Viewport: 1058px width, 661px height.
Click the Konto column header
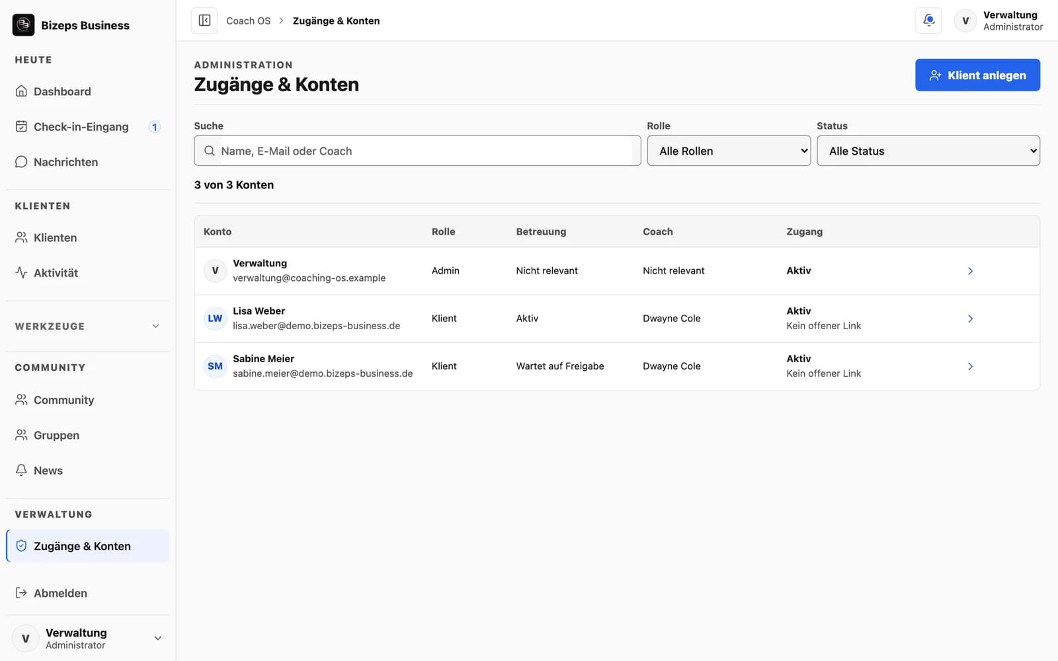(218, 231)
